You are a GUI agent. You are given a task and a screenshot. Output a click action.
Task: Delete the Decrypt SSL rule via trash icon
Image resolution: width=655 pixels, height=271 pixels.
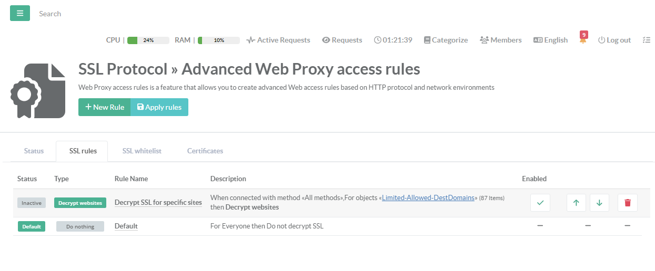click(627, 203)
